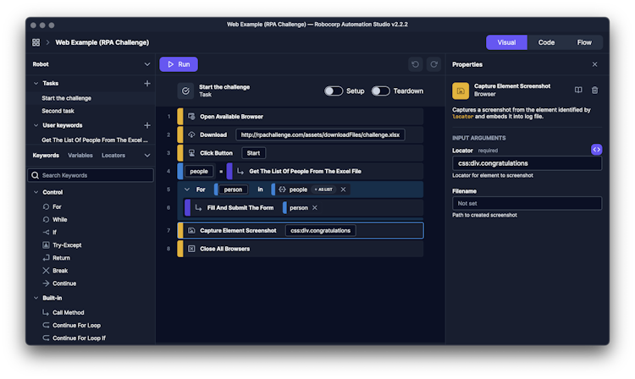Click the person loop variable box
The image size is (635, 379).
pos(233,189)
